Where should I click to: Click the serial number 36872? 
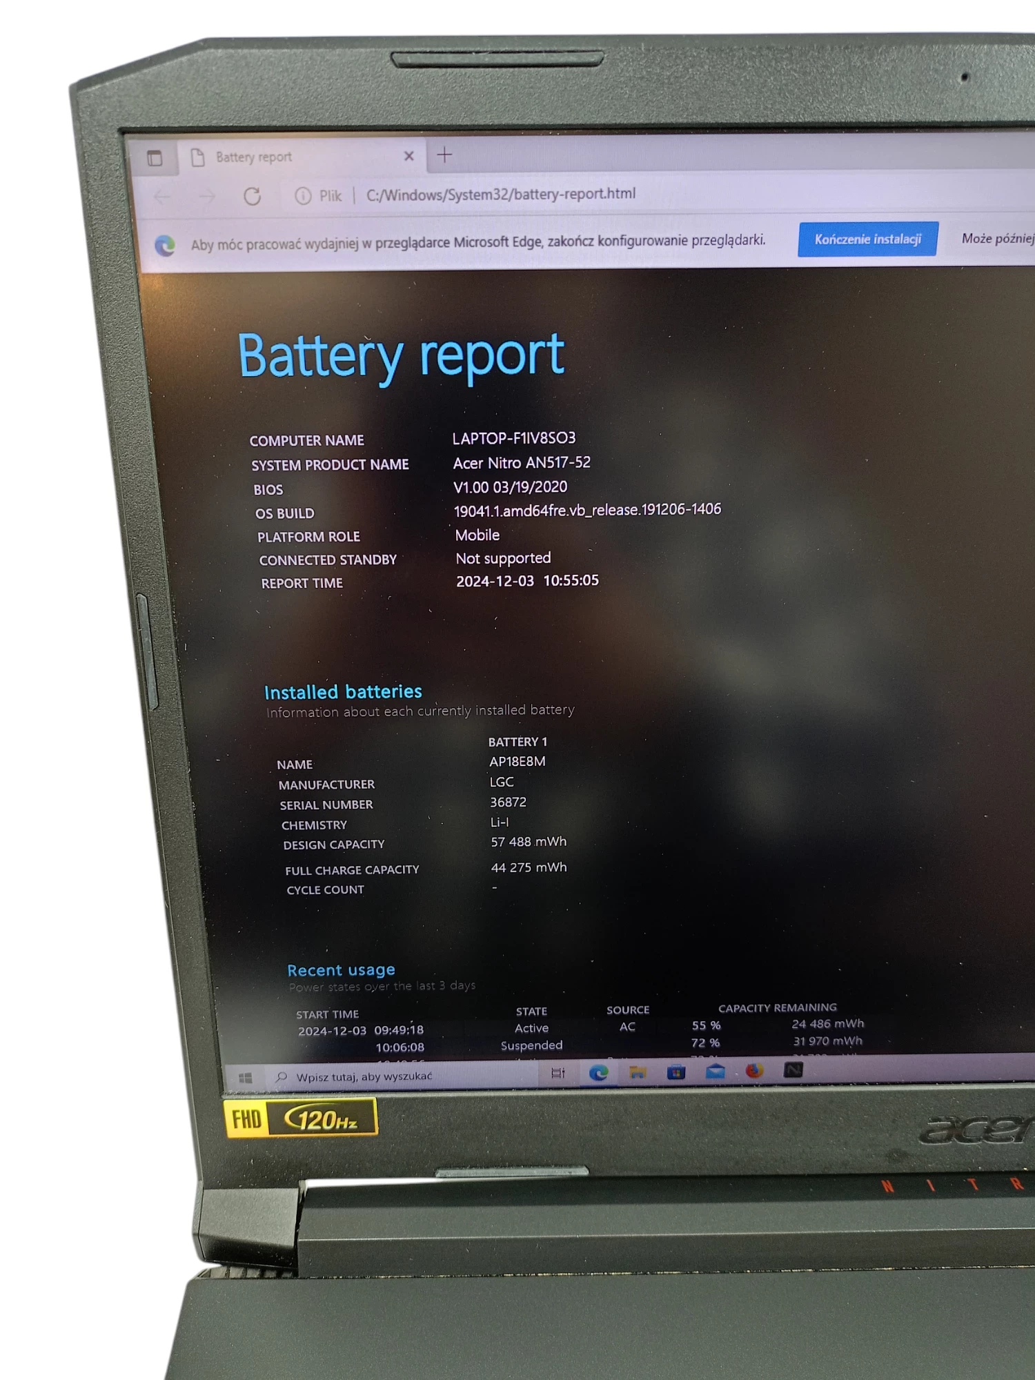pyautogui.click(x=509, y=802)
